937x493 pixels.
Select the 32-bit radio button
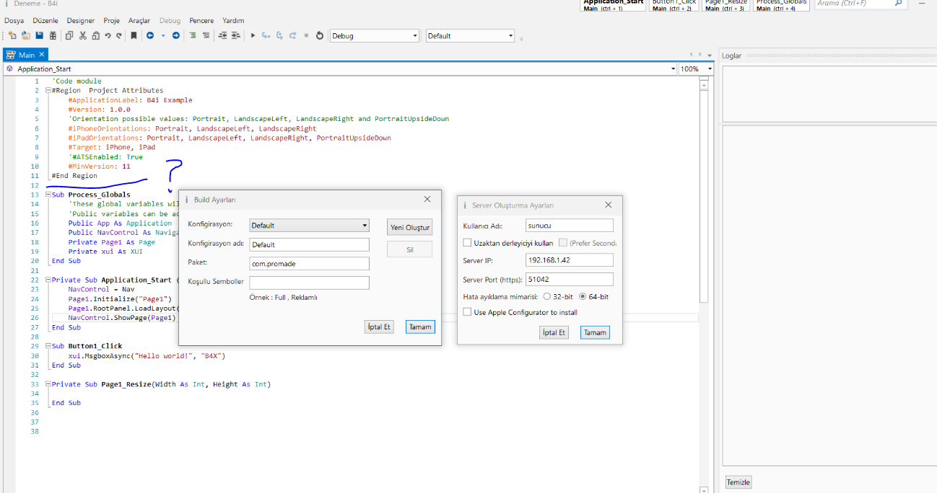[547, 296]
